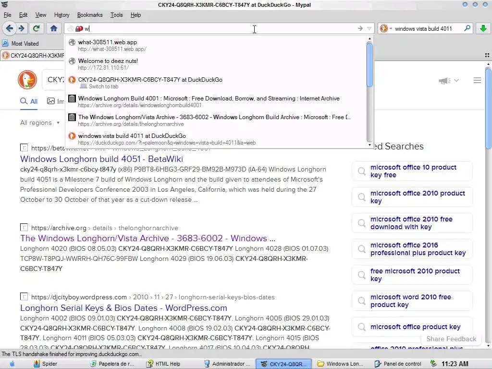The image size is (492, 369).
Task: Choose windows vista build 4011 DuckDuckGo suggestion
Action: pyautogui.click(x=216, y=139)
